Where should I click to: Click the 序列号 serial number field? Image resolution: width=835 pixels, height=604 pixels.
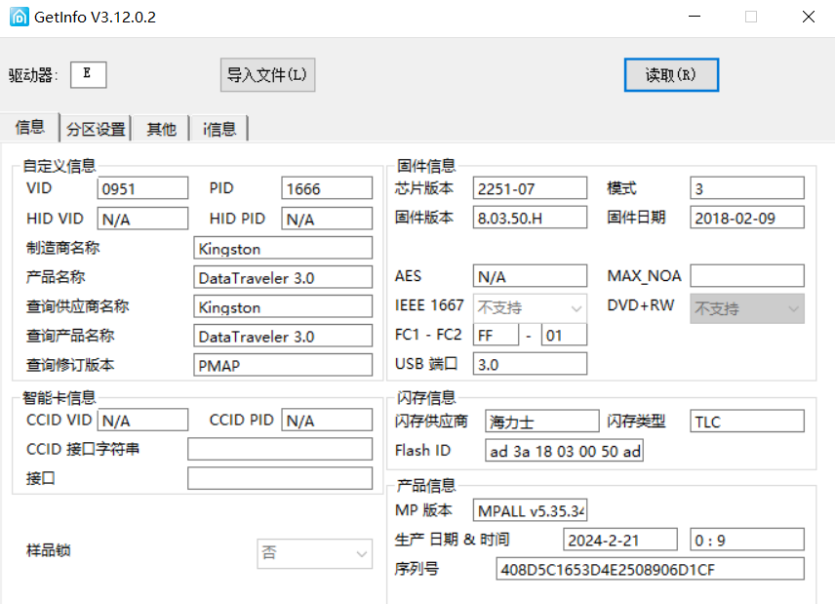651,570
